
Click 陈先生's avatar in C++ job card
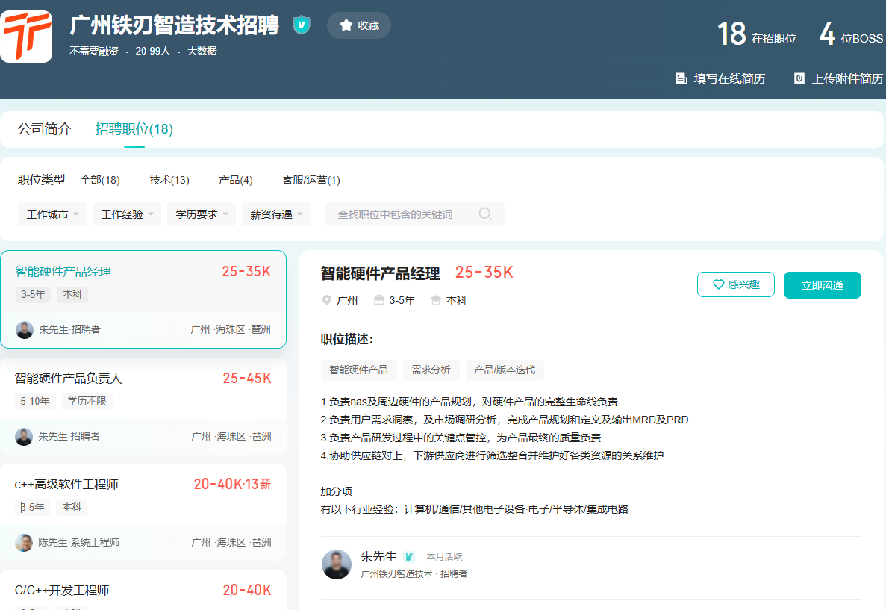coord(25,542)
